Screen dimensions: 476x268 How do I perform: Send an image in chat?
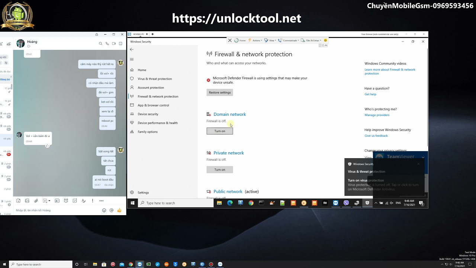pyautogui.click(x=27, y=201)
